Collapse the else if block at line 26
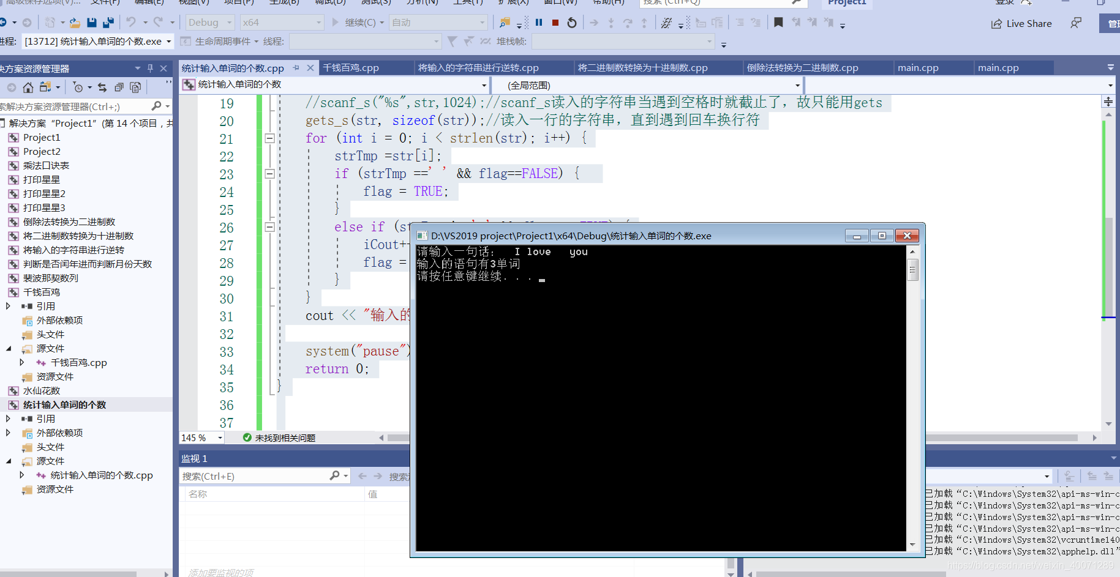This screenshot has width=1120, height=577. (x=269, y=227)
